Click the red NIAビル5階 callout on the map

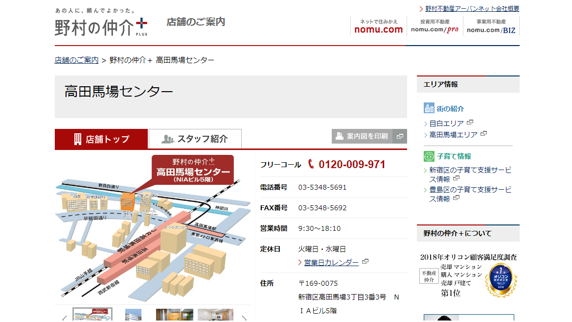[193, 170]
